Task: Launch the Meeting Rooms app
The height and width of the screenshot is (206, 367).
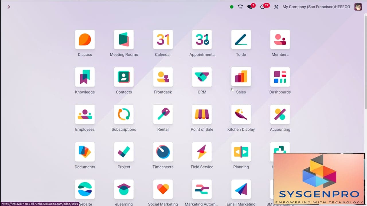Action: click(x=124, y=39)
